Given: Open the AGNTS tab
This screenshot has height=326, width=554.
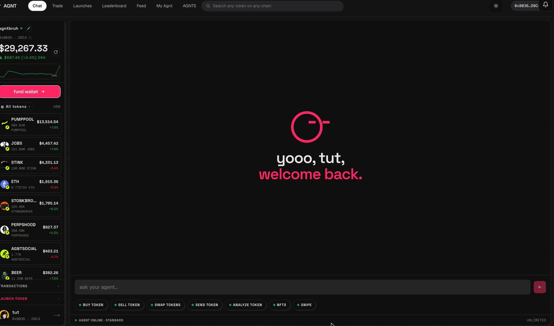Looking at the screenshot, I should coord(189,6).
